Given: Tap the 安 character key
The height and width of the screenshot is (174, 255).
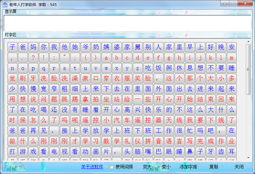Looking at the screenshot, I should pyautogui.click(x=232, y=47).
